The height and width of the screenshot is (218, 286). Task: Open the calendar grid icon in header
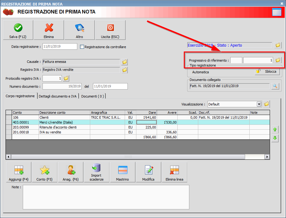pos(277,12)
